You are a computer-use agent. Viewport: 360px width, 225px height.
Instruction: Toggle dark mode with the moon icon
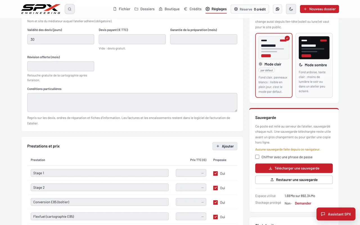pyautogui.click(x=291, y=9)
